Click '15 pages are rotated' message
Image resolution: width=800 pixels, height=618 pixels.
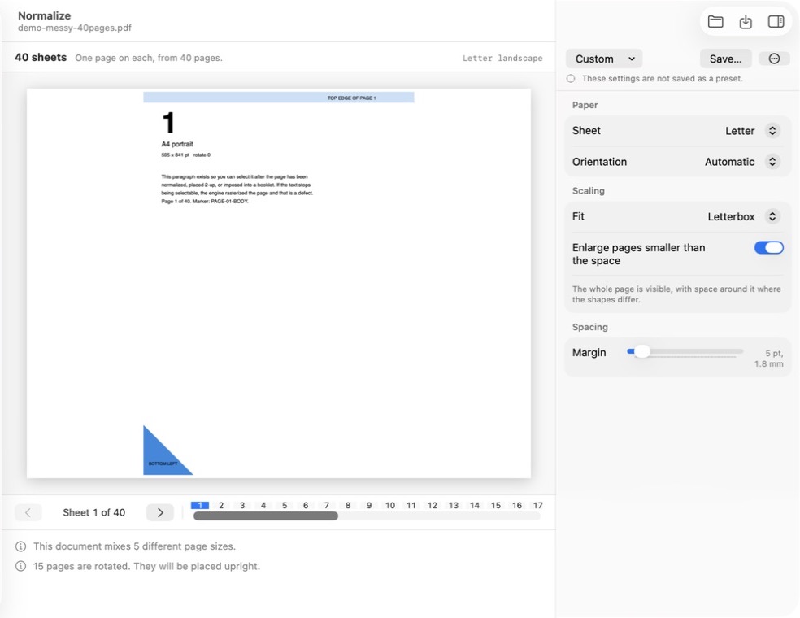[147, 567]
